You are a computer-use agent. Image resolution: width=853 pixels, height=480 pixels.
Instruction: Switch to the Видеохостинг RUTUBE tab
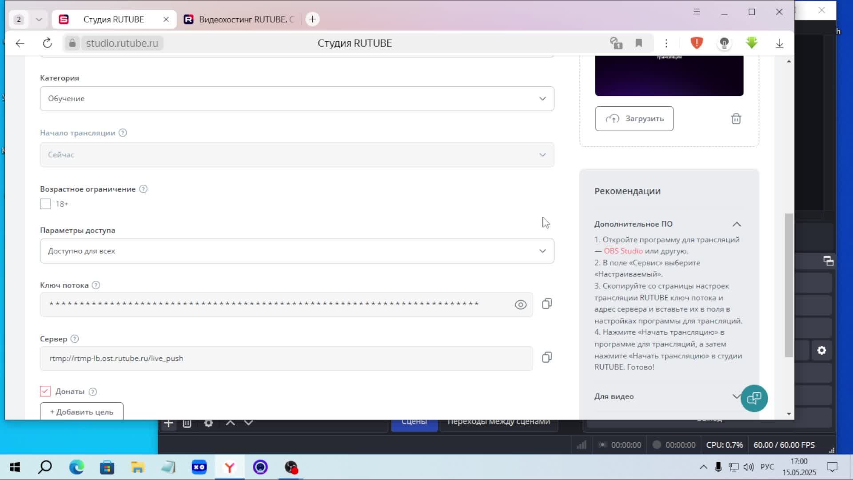[240, 20]
